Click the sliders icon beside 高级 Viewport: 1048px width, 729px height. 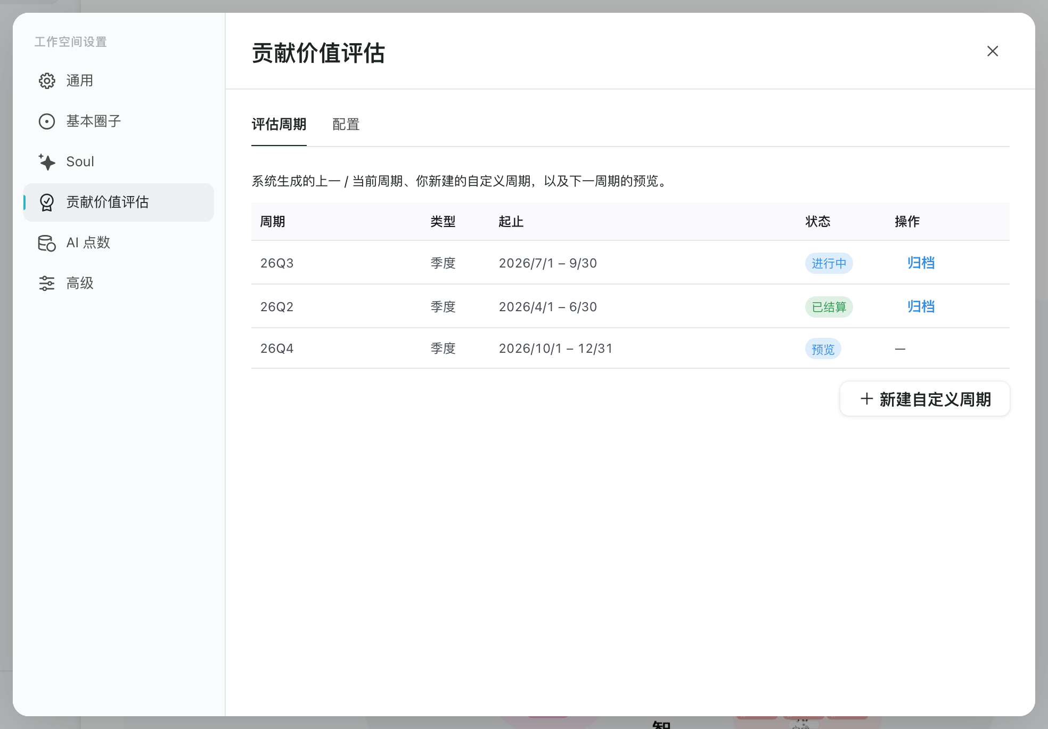(x=47, y=283)
